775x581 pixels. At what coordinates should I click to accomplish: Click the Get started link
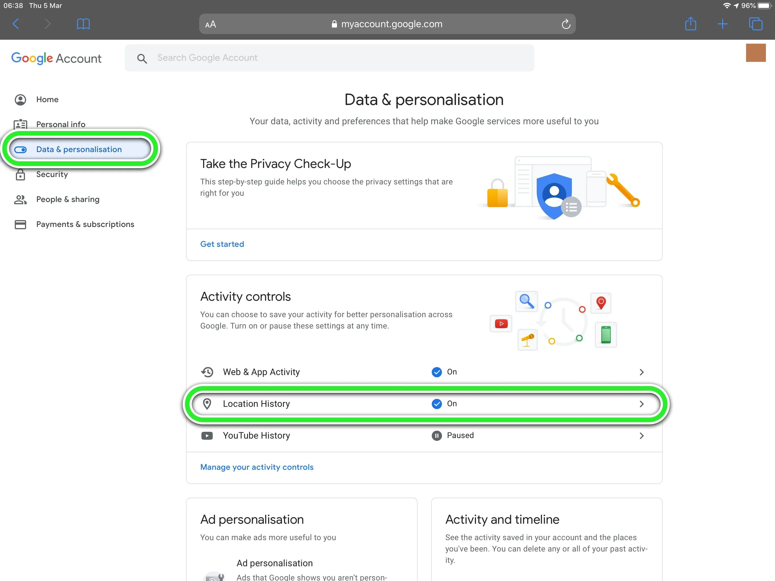point(222,244)
